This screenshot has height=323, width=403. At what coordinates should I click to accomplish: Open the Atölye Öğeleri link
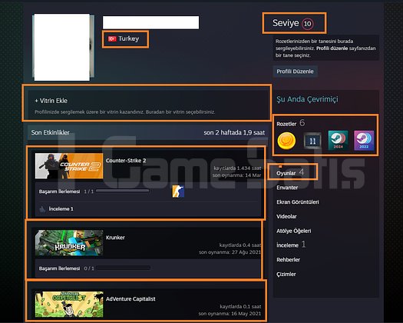294,231
